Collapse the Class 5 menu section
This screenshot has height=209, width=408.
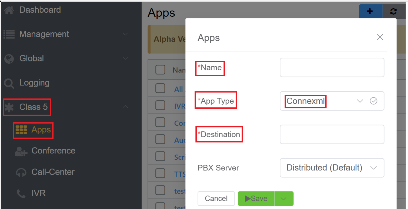point(125,107)
